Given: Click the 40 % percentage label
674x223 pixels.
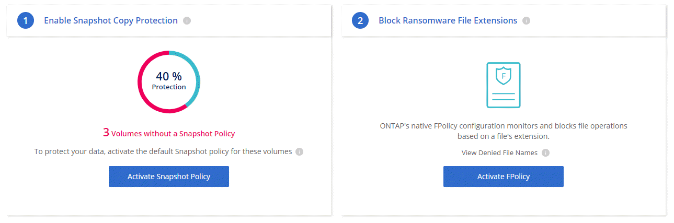Looking at the screenshot, I should pyautogui.click(x=169, y=77).
